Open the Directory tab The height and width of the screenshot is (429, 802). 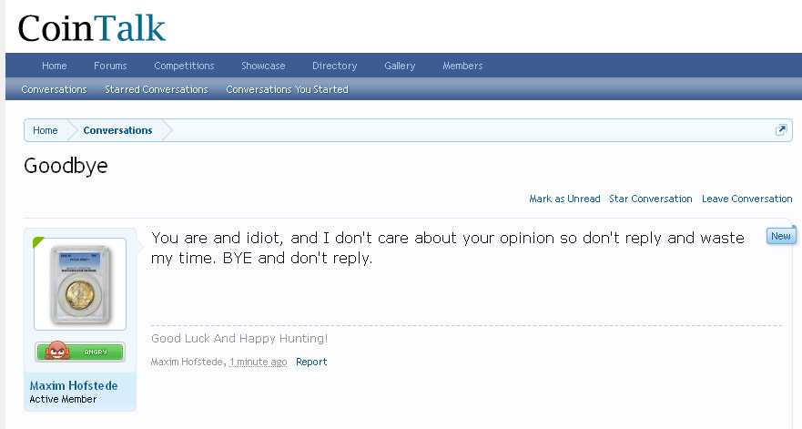[334, 66]
